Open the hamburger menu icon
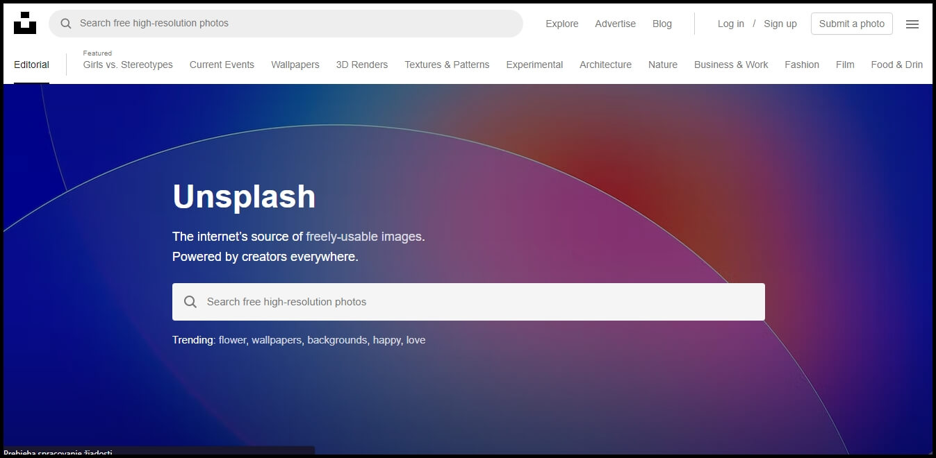The width and height of the screenshot is (936, 458). tap(912, 24)
